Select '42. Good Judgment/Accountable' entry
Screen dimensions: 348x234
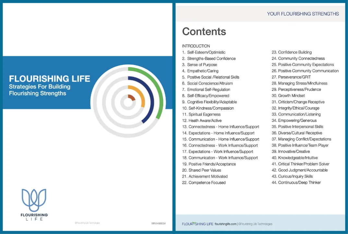click(300, 170)
